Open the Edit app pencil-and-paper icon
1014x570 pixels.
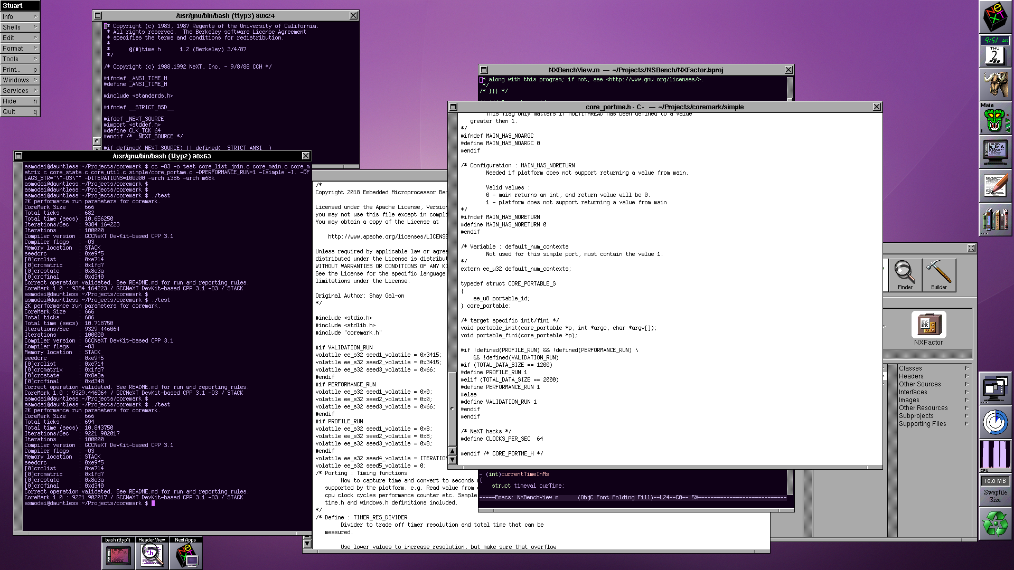click(x=994, y=186)
